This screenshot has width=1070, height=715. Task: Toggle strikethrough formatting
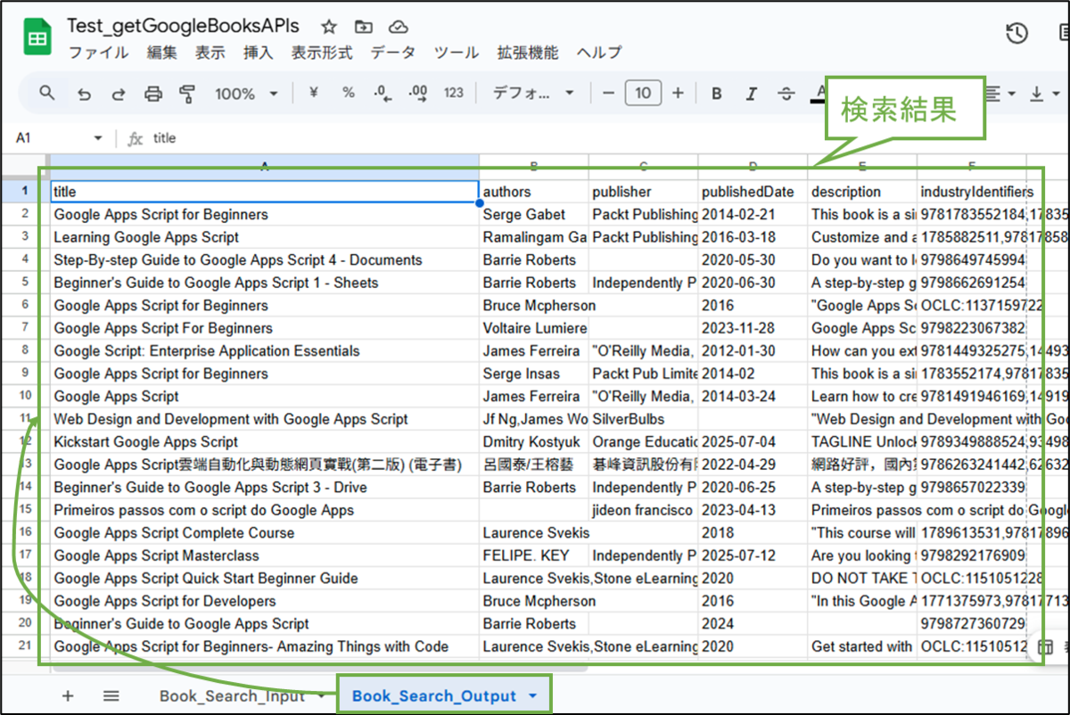(x=786, y=94)
